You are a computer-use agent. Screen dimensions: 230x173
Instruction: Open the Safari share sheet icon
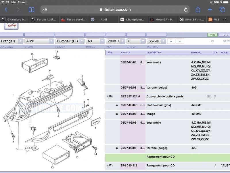198,10
